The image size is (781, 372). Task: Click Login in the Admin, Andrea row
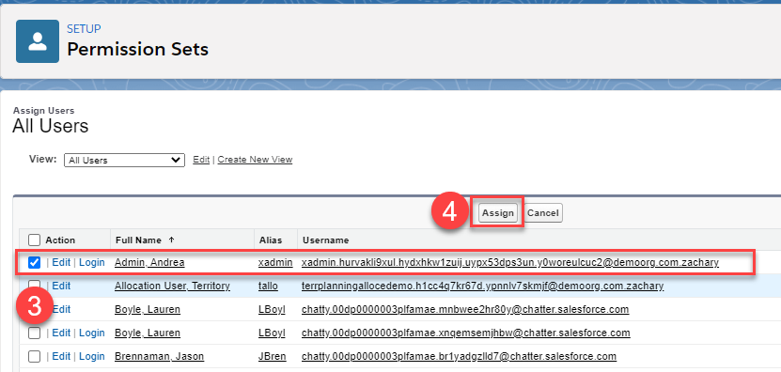(92, 262)
